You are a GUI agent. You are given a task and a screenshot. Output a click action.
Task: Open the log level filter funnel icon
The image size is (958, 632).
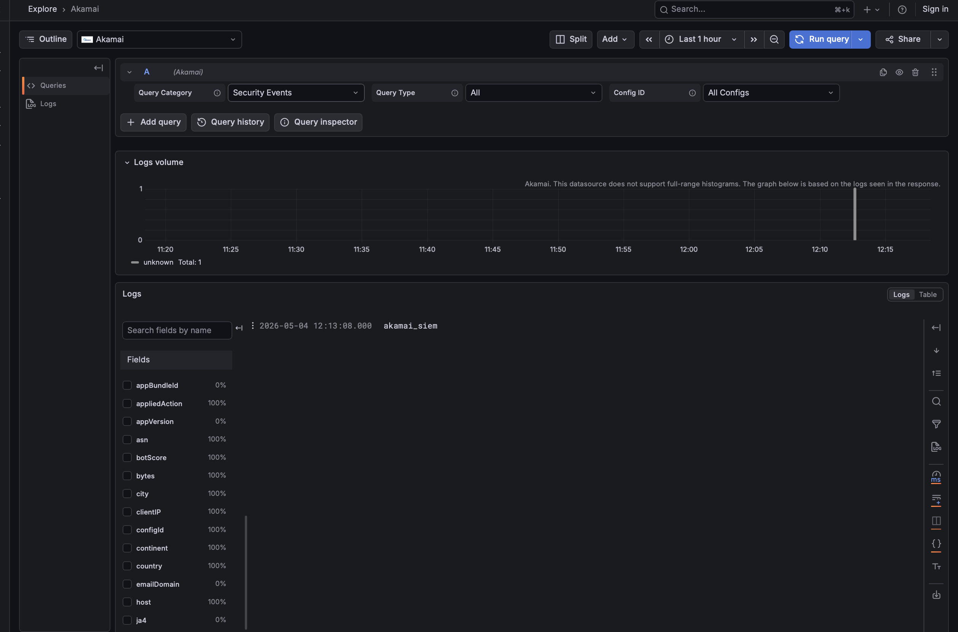tap(936, 424)
